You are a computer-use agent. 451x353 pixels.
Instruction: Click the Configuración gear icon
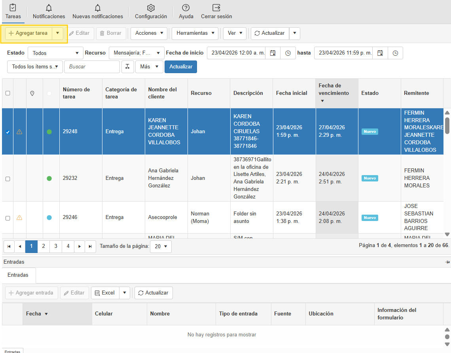pyautogui.click(x=151, y=8)
